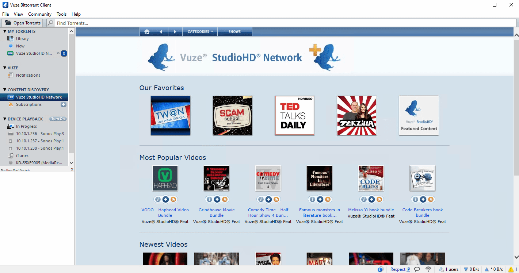
Task: Open In Progress under Device Playback
Action: (x=34, y=126)
